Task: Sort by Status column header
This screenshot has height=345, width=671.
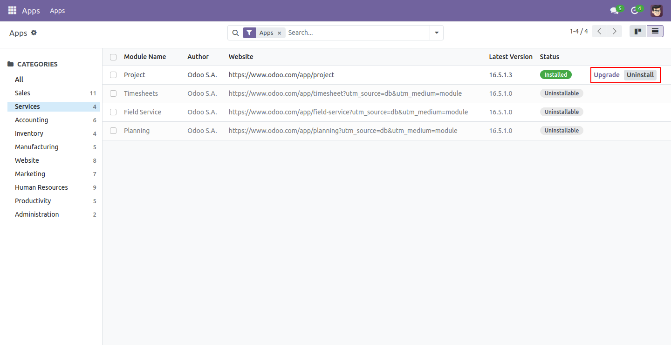Action: coord(549,57)
